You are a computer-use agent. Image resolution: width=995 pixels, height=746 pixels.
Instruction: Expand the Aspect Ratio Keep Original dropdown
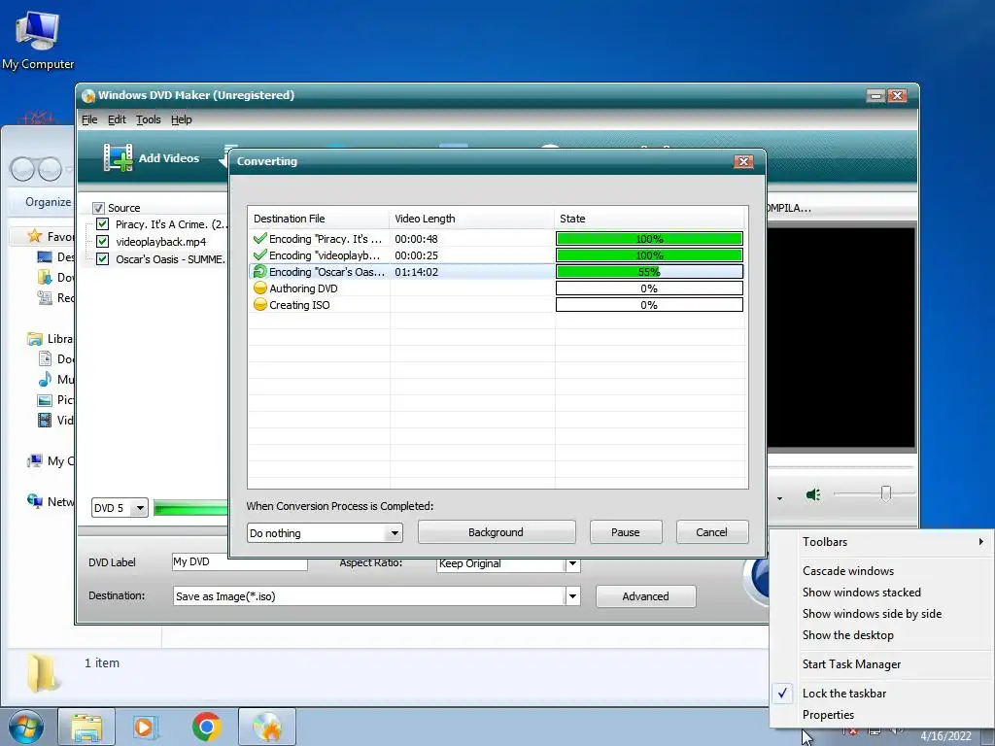[x=572, y=563]
